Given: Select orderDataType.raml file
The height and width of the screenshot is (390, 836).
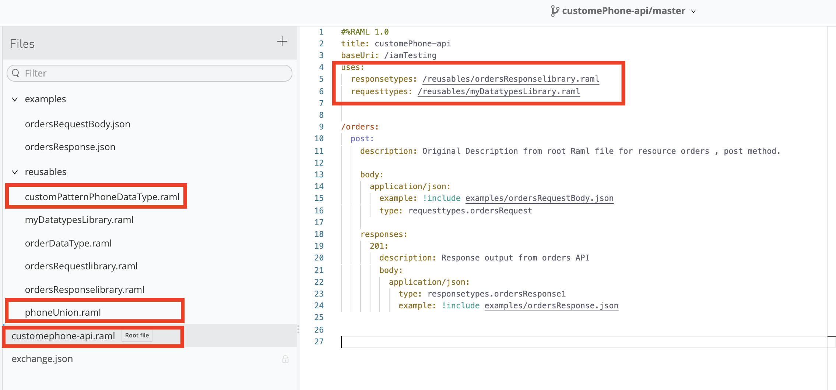Looking at the screenshot, I should point(68,244).
